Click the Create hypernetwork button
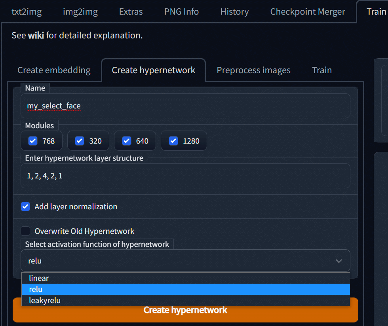This screenshot has width=388, height=326. [x=185, y=310]
